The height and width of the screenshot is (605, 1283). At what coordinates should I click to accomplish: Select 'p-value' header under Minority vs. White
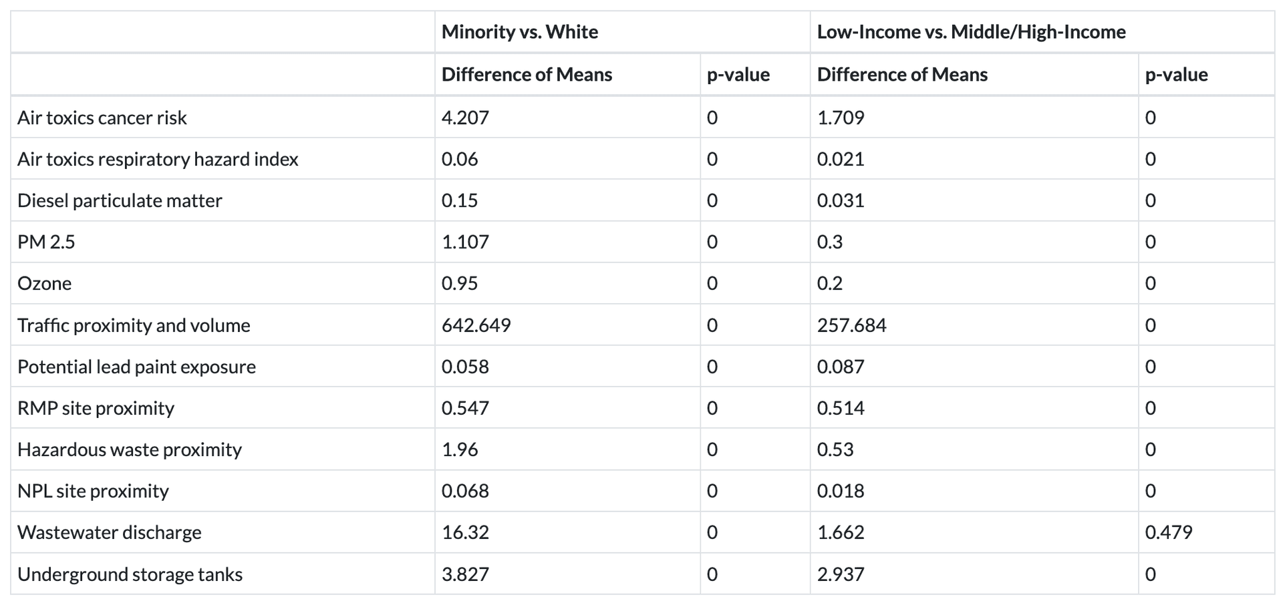tap(738, 75)
